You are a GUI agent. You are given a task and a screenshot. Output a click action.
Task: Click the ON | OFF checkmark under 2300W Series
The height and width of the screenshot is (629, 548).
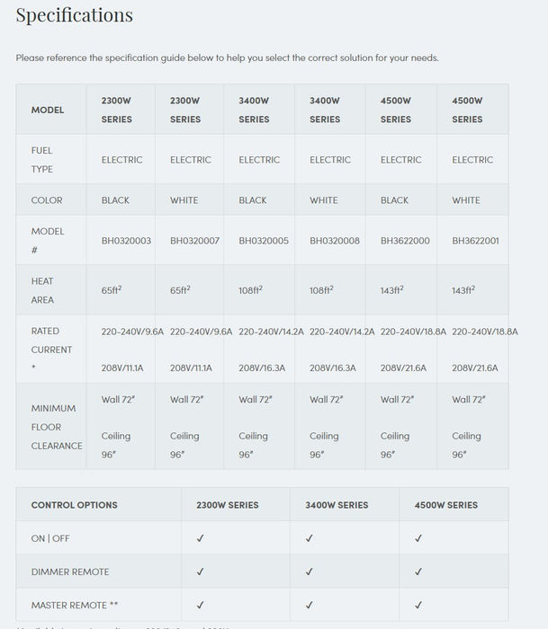pos(201,538)
